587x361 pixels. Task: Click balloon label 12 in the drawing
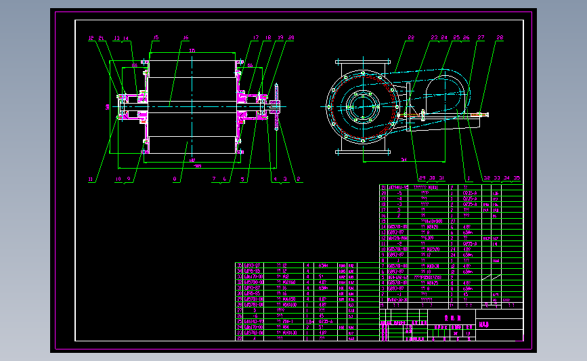[91, 38]
